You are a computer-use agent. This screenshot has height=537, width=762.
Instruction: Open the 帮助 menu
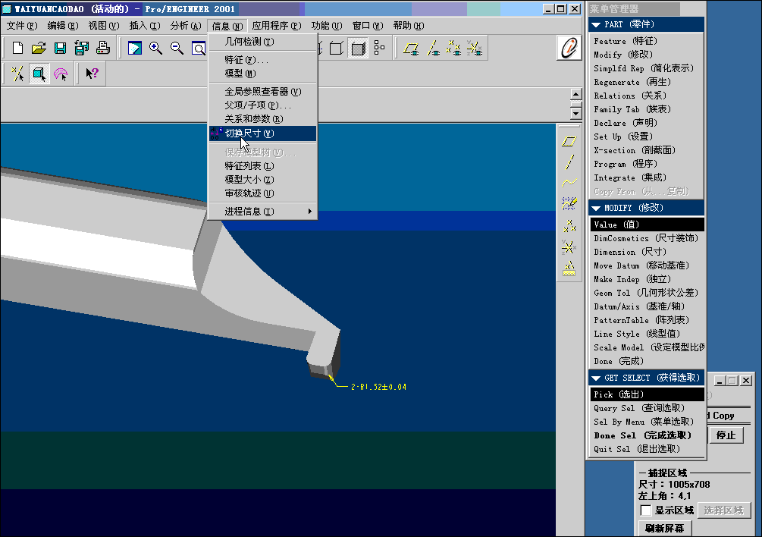(408, 26)
